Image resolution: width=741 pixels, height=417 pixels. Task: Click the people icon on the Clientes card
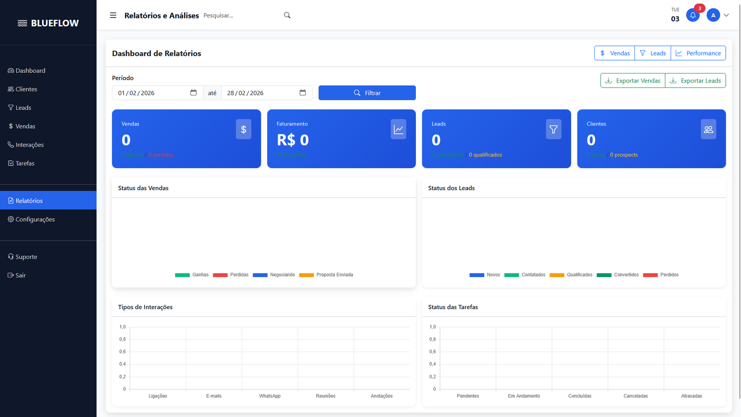709,129
